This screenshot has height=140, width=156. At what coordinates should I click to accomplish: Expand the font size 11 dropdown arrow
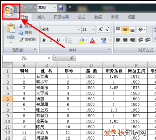pos(94,30)
